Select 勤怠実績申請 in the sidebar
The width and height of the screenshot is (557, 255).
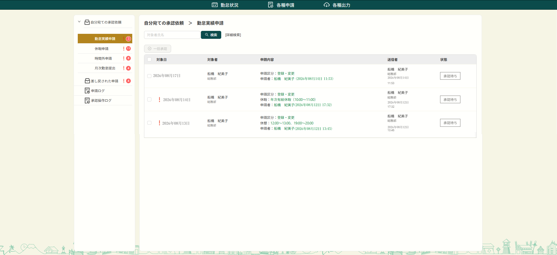pos(105,39)
